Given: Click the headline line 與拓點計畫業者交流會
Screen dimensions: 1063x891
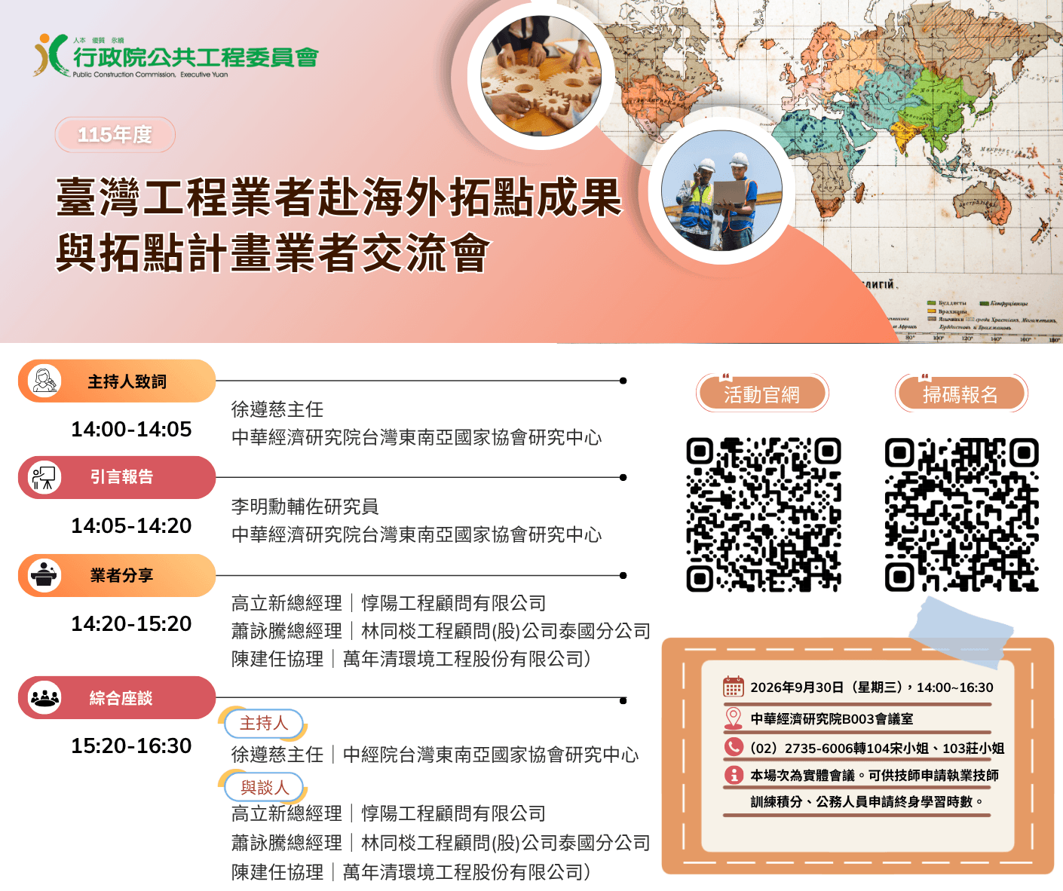Looking at the screenshot, I should point(274,253).
